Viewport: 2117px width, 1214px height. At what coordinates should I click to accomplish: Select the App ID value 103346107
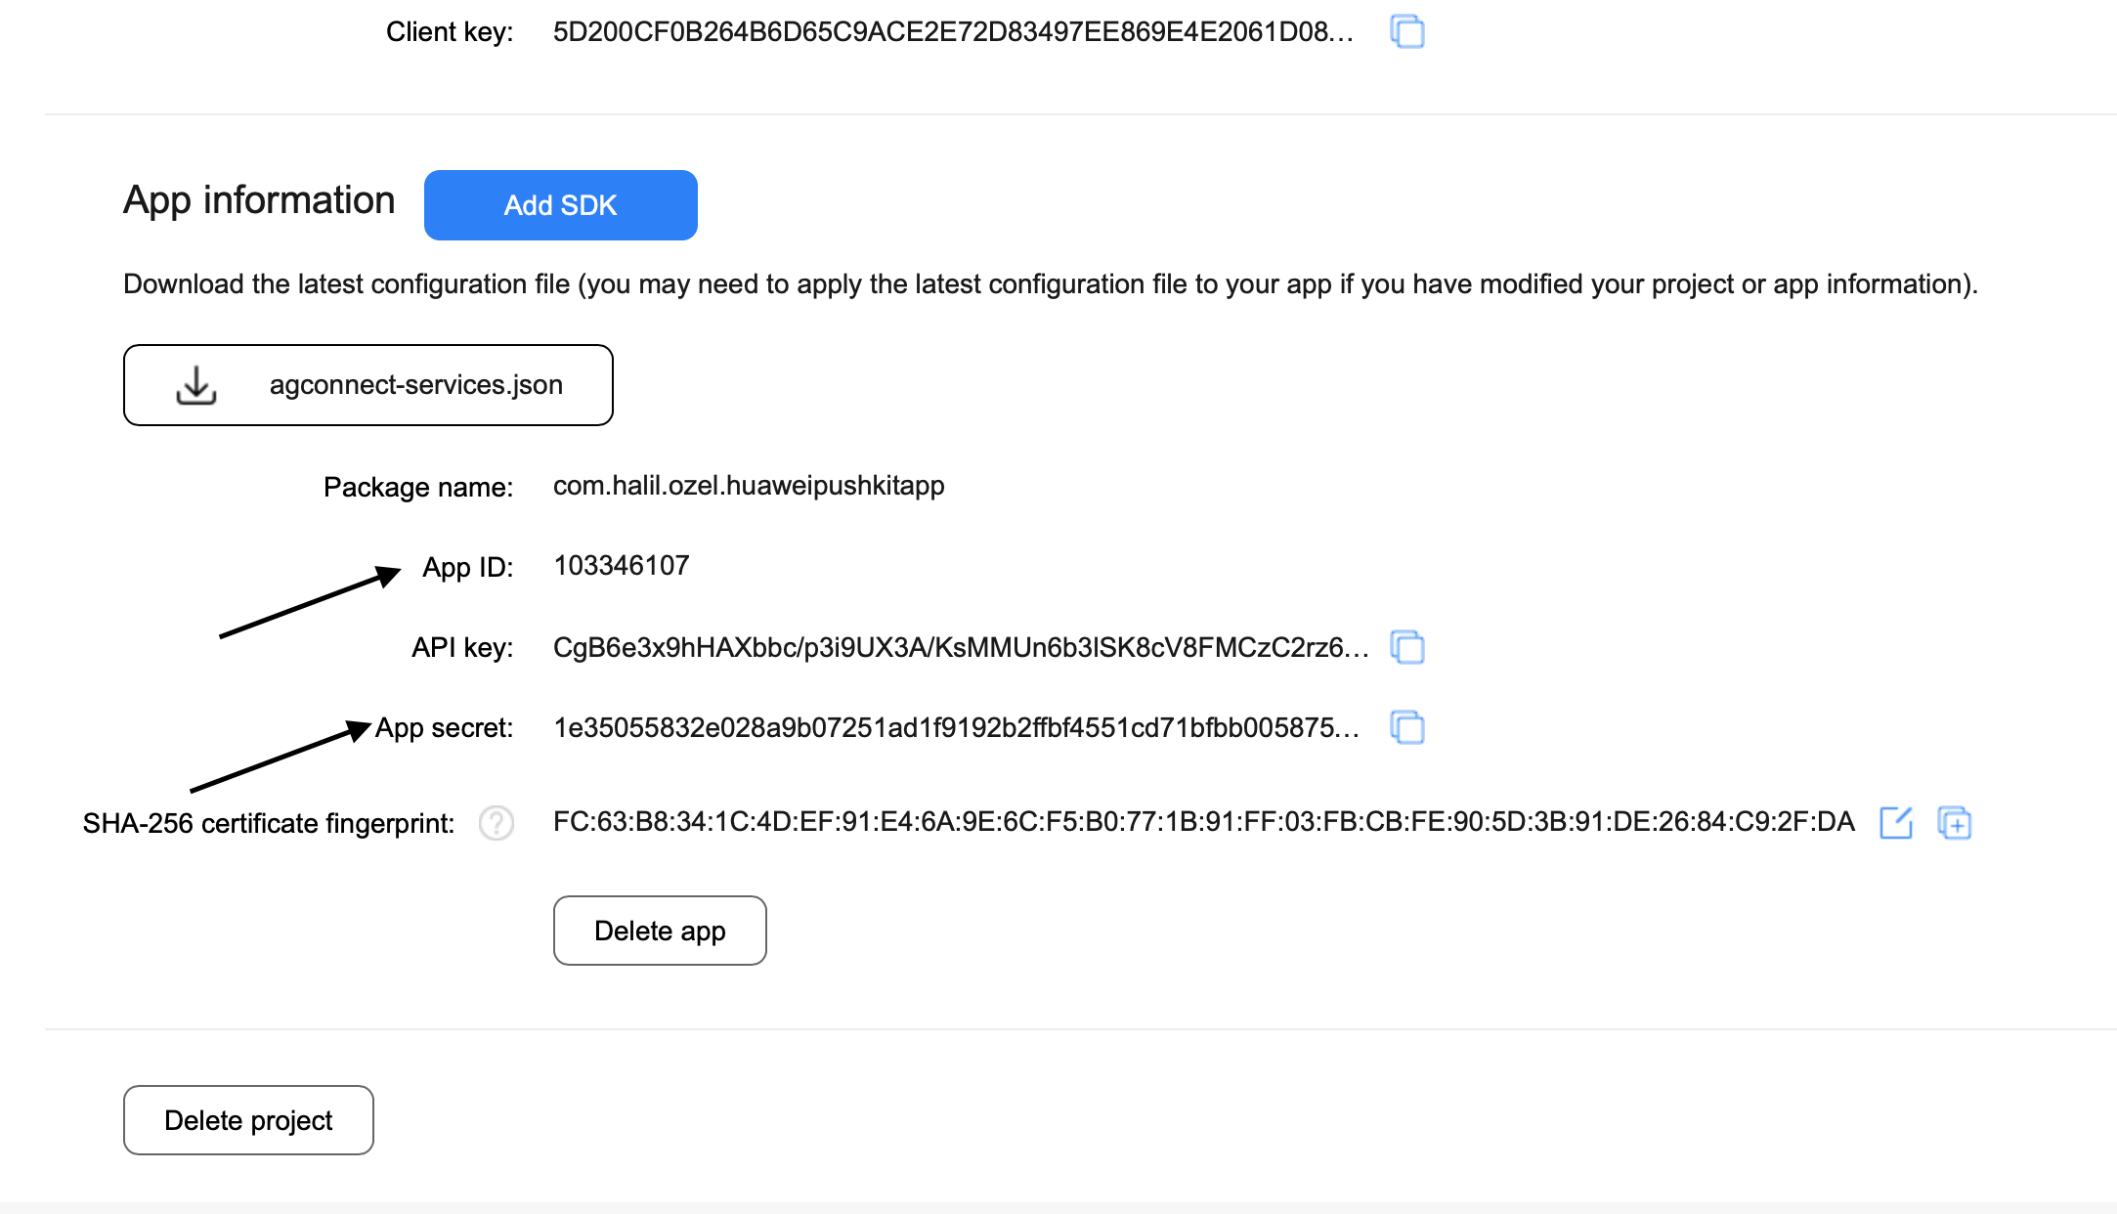point(622,566)
